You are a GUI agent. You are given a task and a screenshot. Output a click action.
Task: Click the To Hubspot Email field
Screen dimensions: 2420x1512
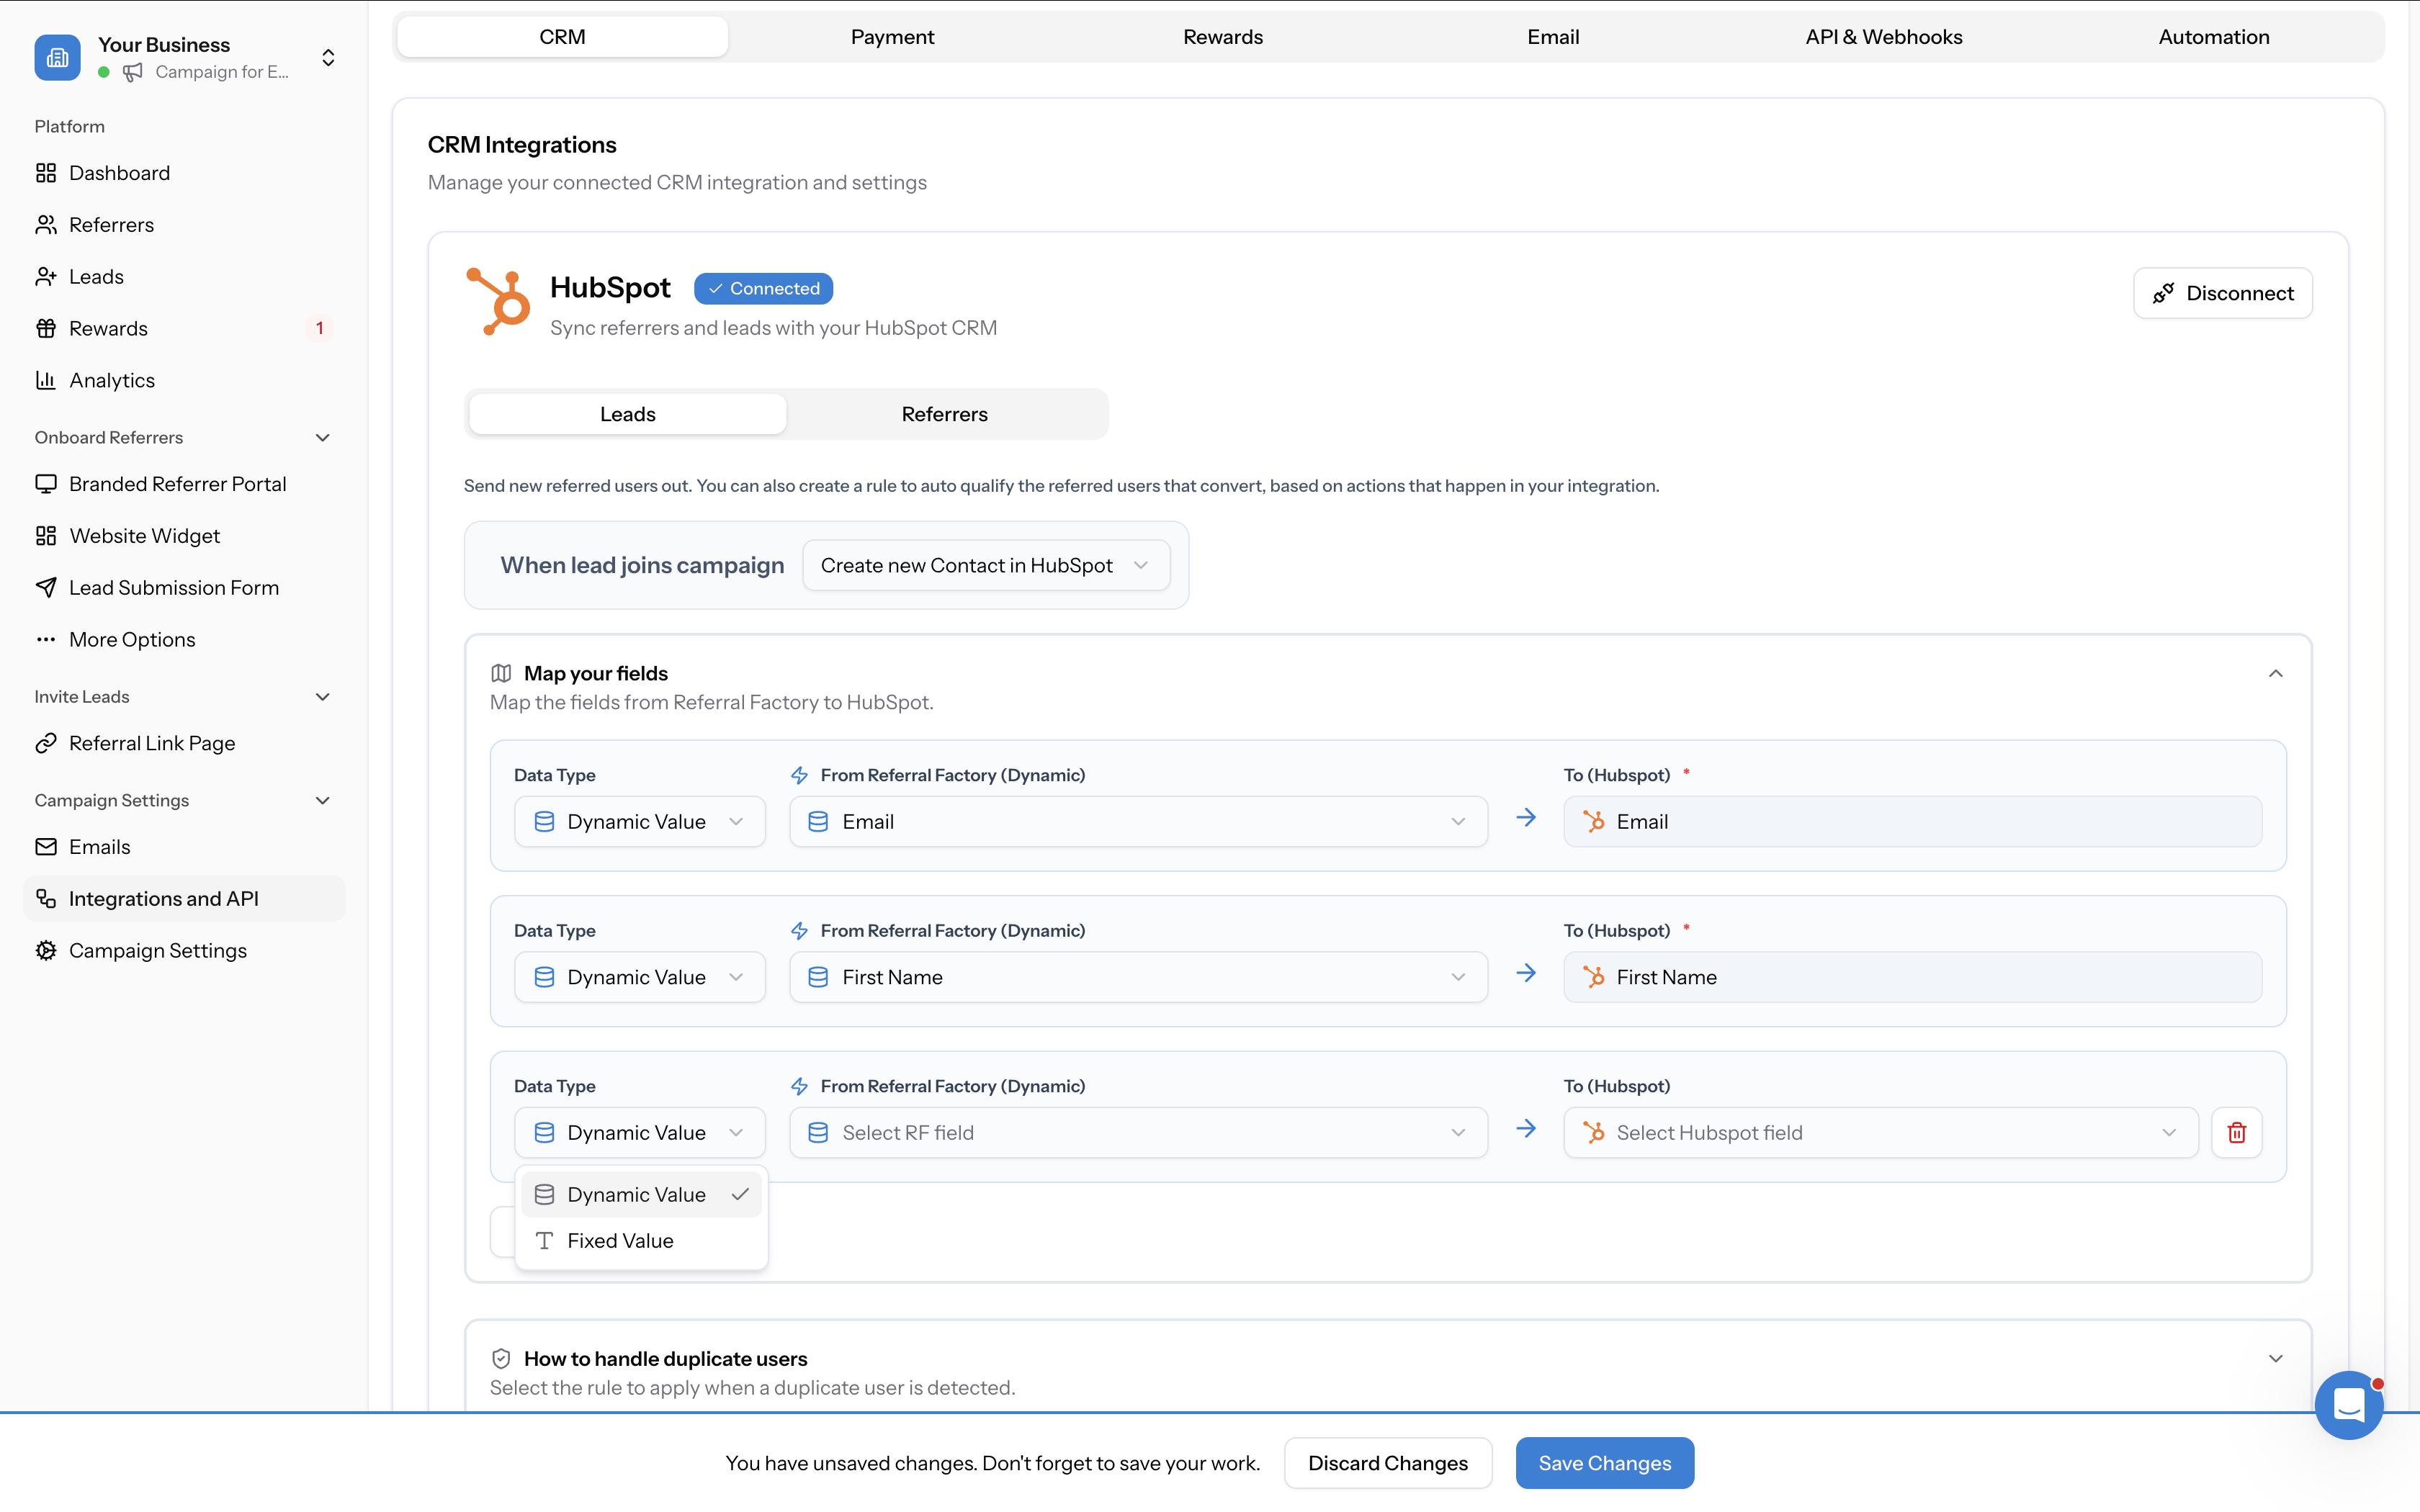(x=1911, y=821)
